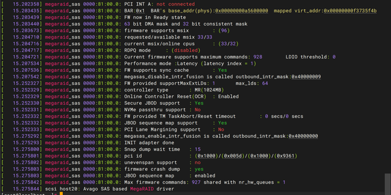This screenshot has height=195, width=391.
Task: Click red 'no' for unevenspan support
Action: click(197, 162)
